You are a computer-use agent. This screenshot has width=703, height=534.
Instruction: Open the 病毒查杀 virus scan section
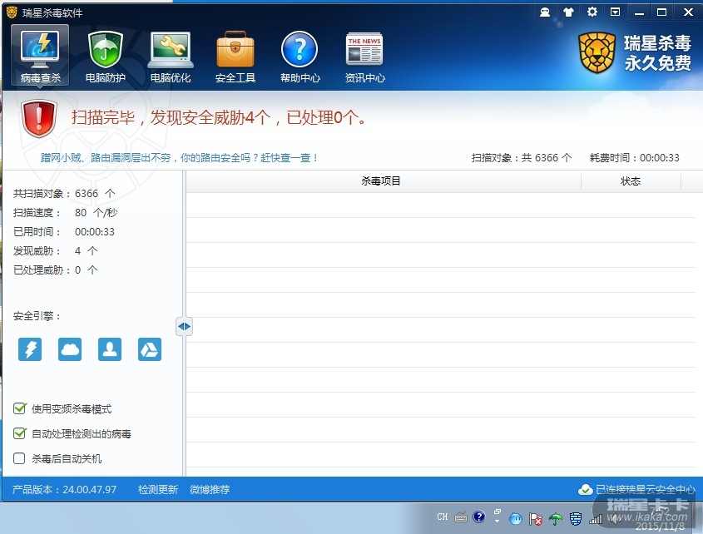click(41, 55)
